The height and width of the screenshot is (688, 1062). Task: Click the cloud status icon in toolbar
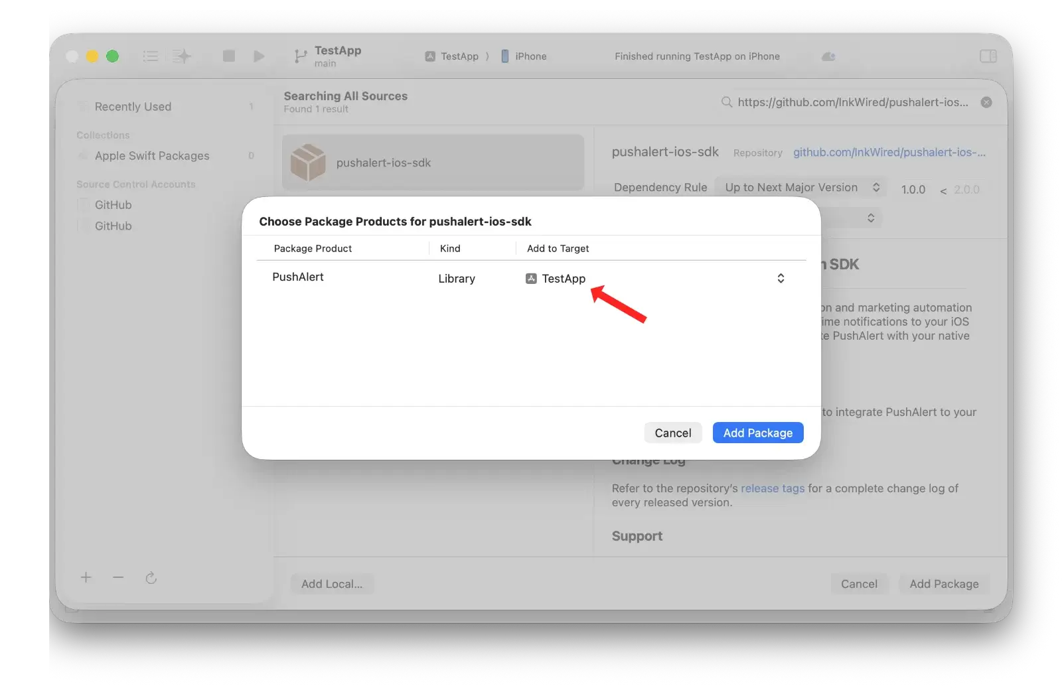(828, 56)
